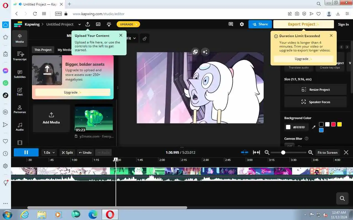This screenshot has height=220, width=353.
Task: Expand the 1.0x playback speed dropdown
Action: coord(49,152)
